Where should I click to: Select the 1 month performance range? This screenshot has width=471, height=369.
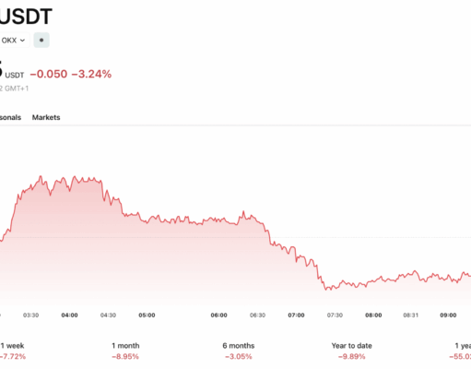[125, 351]
